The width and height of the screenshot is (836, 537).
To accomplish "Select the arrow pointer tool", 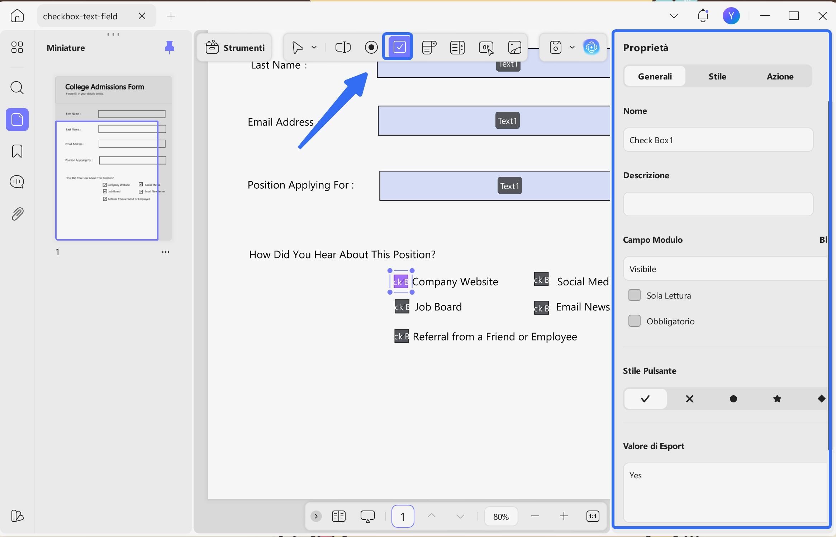I will tap(298, 47).
